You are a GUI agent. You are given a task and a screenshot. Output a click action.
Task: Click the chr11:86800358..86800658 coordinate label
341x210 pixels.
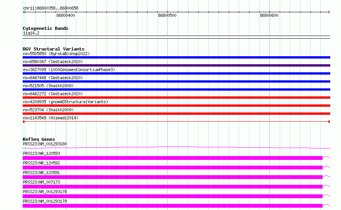coord(51,8)
